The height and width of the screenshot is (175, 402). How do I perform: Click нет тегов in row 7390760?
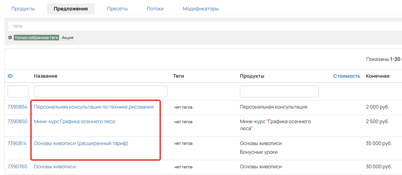(x=184, y=167)
